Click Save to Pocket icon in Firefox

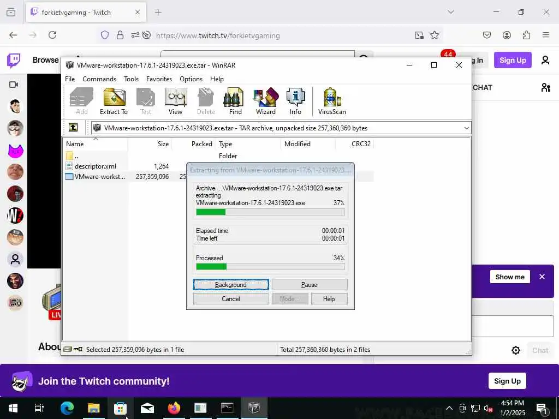pos(486,35)
